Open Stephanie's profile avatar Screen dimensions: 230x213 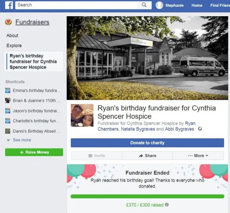(x=160, y=5)
